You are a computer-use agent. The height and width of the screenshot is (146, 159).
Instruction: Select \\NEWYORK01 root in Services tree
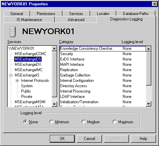tap(21, 48)
